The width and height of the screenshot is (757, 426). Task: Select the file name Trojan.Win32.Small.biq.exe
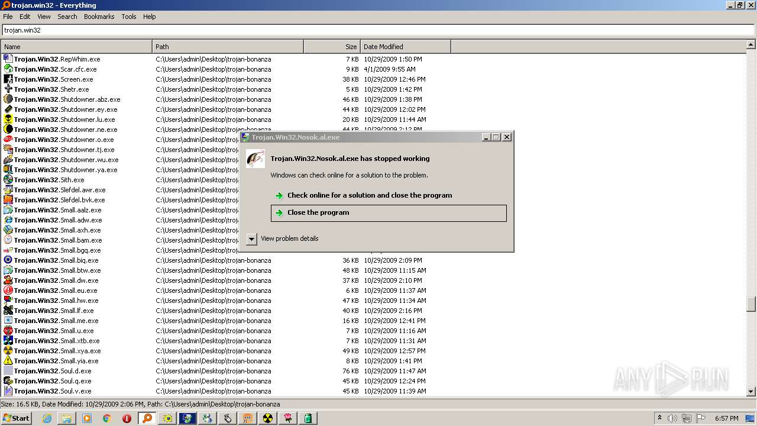click(x=56, y=260)
